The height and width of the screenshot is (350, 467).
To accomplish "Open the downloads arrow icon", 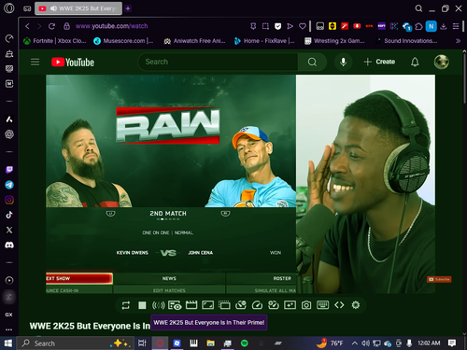I will point(444,26).
